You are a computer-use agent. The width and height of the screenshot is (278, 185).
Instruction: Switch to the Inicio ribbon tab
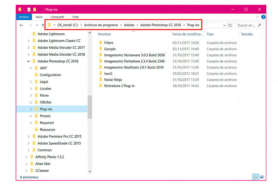tap(39, 17)
